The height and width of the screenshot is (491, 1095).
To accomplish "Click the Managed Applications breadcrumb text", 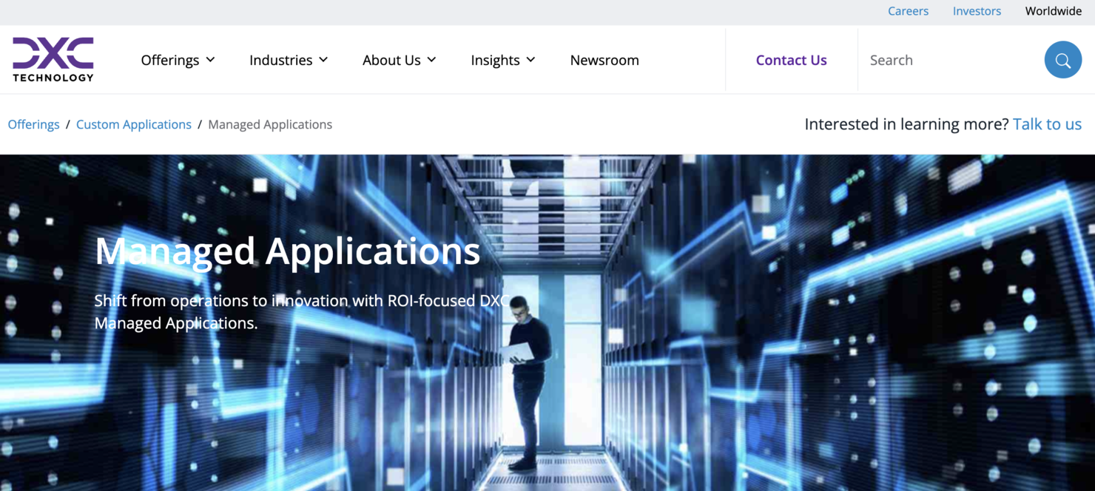I will point(270,124).
